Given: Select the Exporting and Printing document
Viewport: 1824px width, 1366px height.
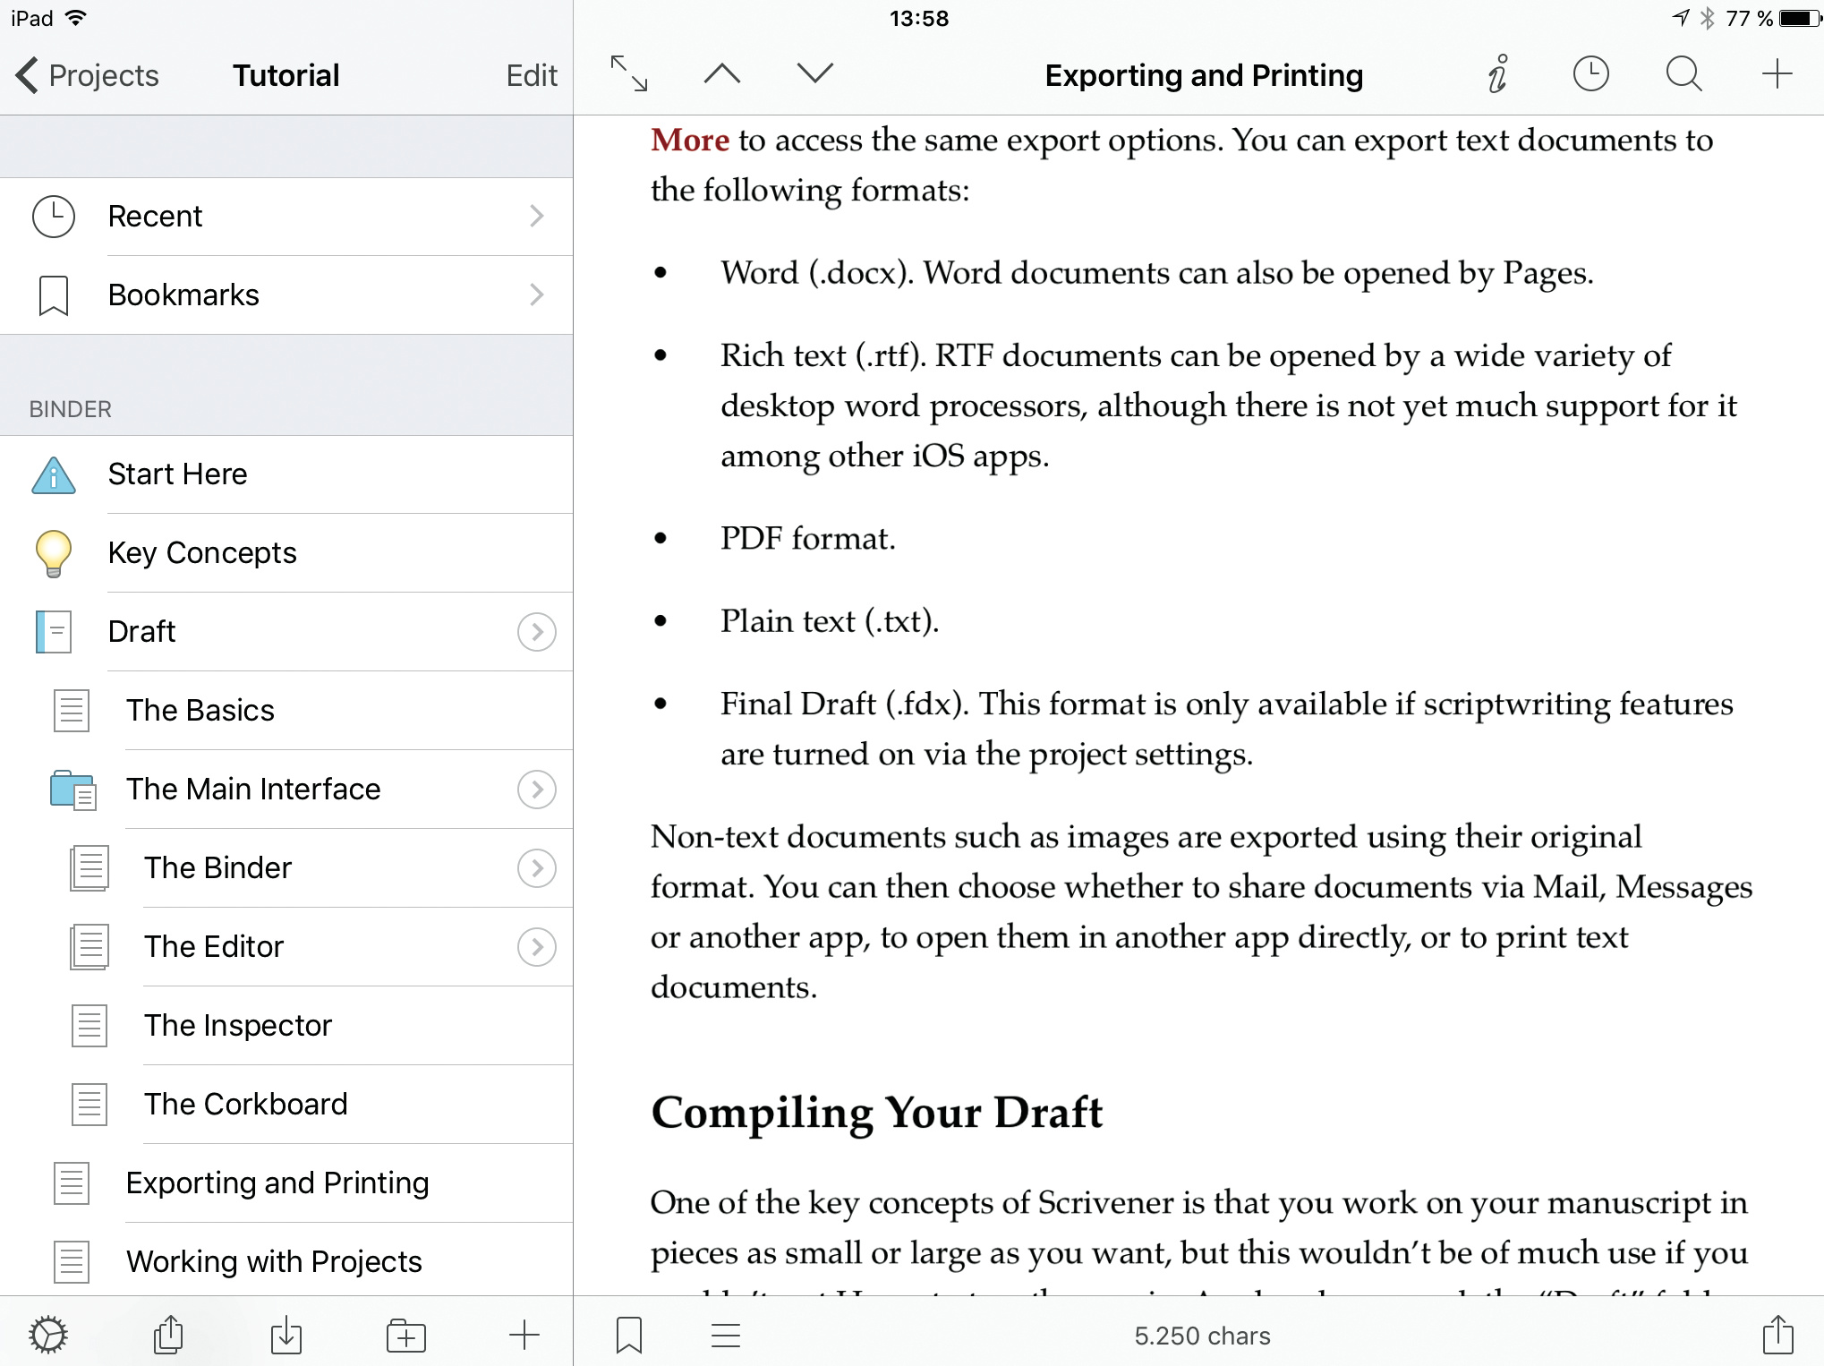Looking at the screenshot, I should pyautogui.click(x=277, y=1183).
